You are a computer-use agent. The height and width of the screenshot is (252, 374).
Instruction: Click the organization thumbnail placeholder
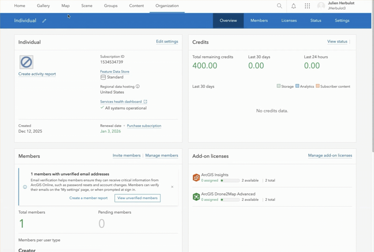(x=26, y=62)
